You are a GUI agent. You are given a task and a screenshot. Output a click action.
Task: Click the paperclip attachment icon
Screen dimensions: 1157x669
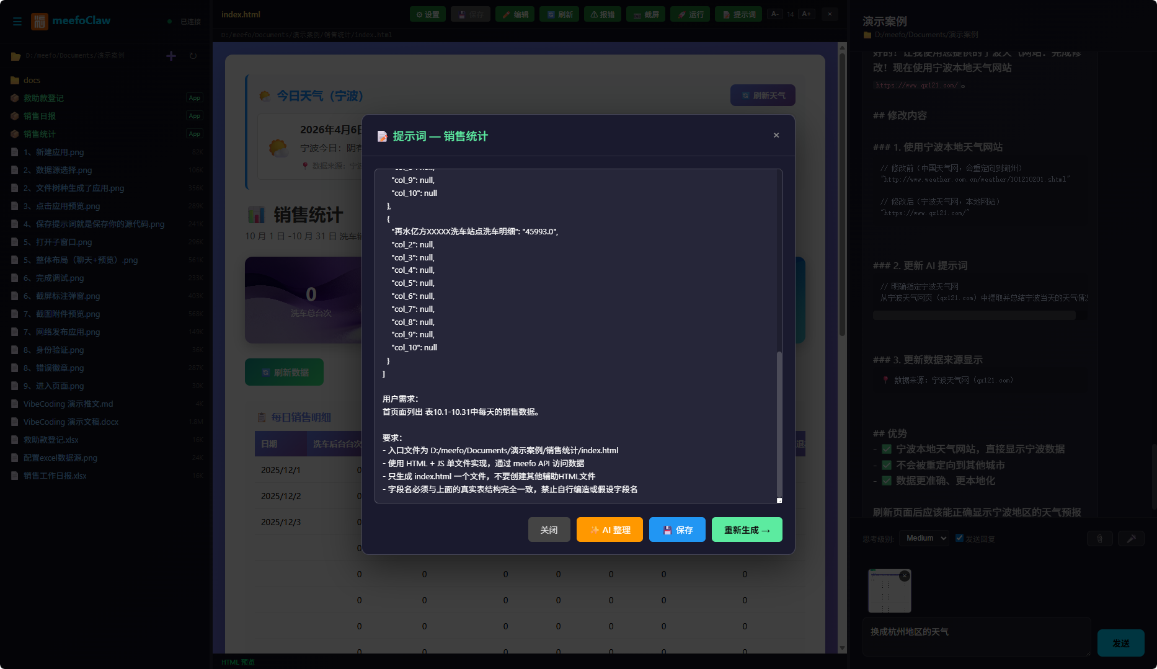coord(1099,539)
